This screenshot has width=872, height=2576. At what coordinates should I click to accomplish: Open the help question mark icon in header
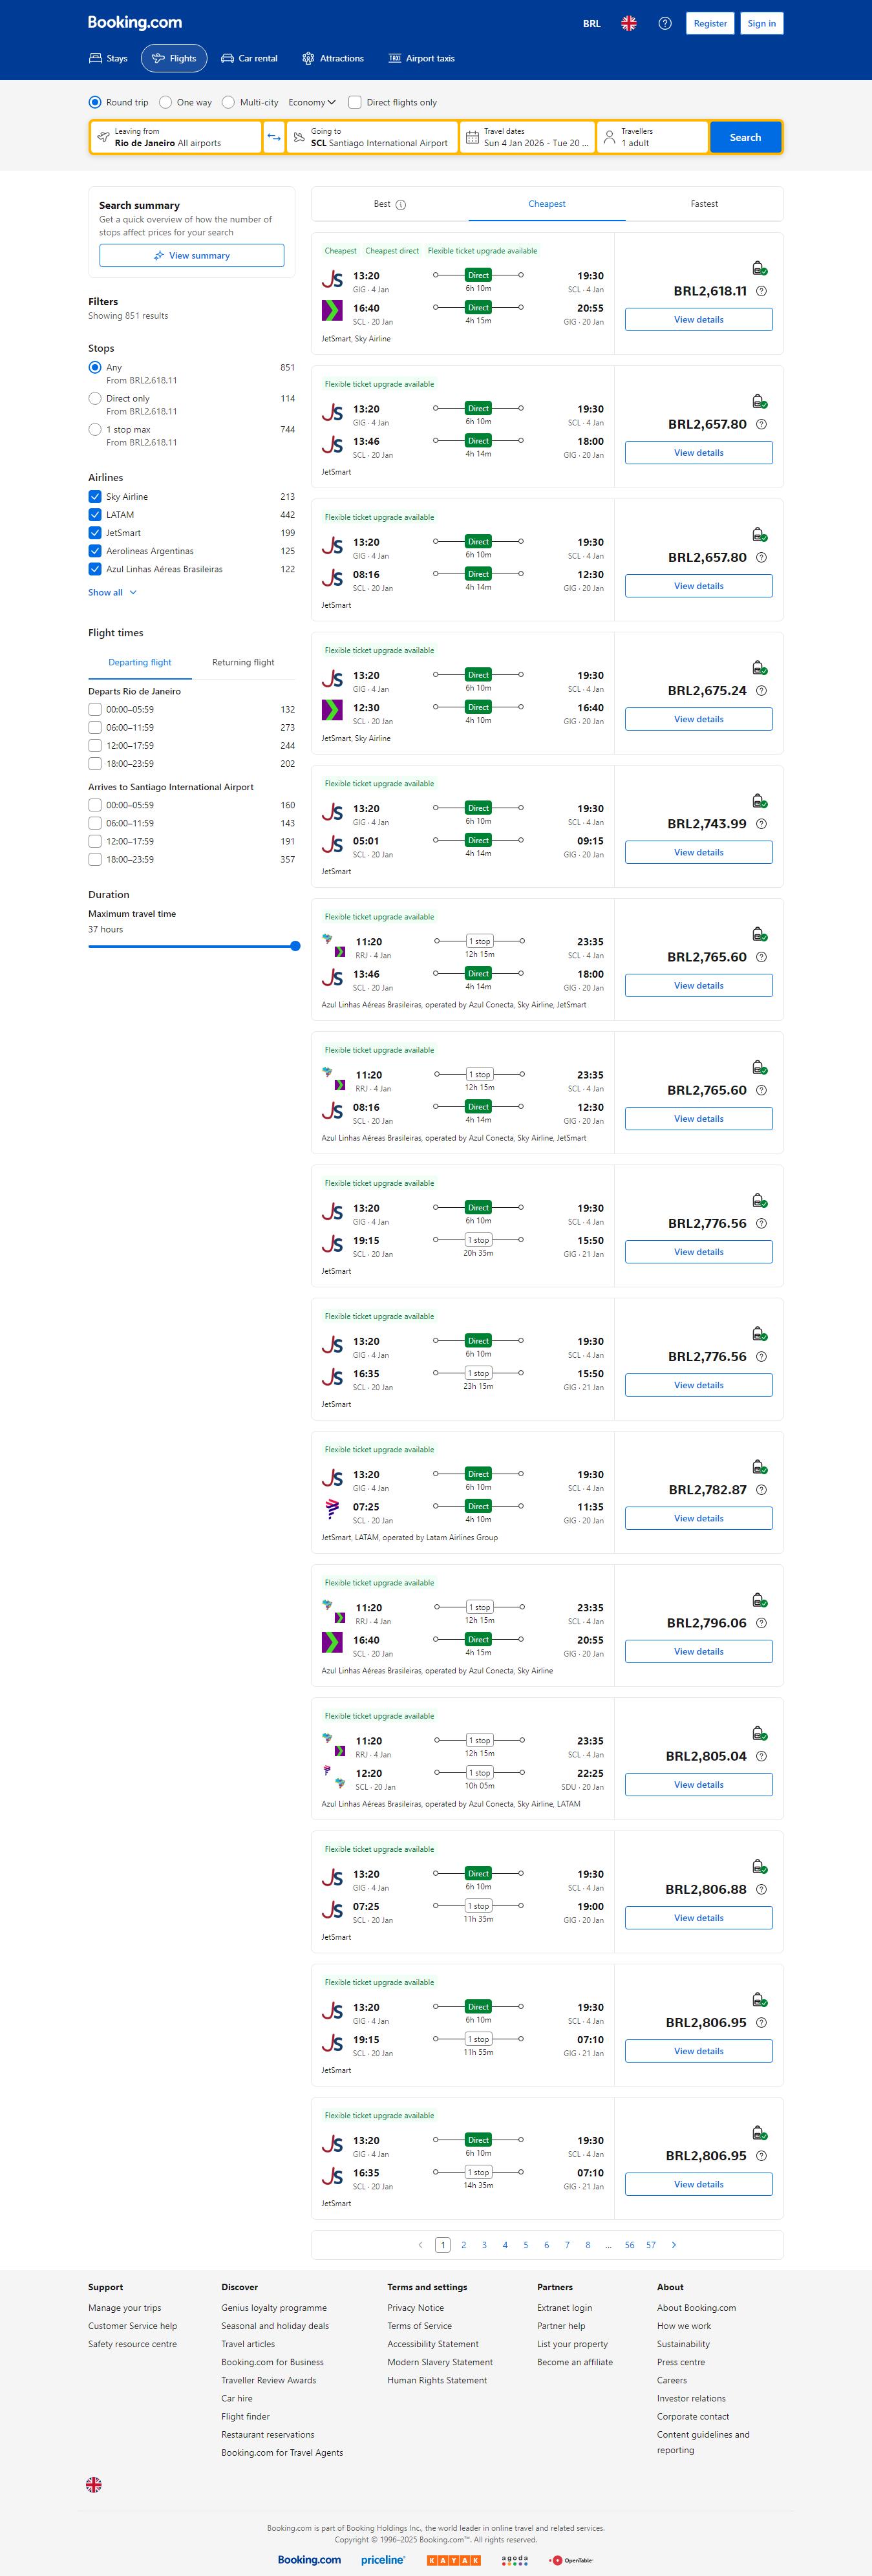[x=665, y=23]
